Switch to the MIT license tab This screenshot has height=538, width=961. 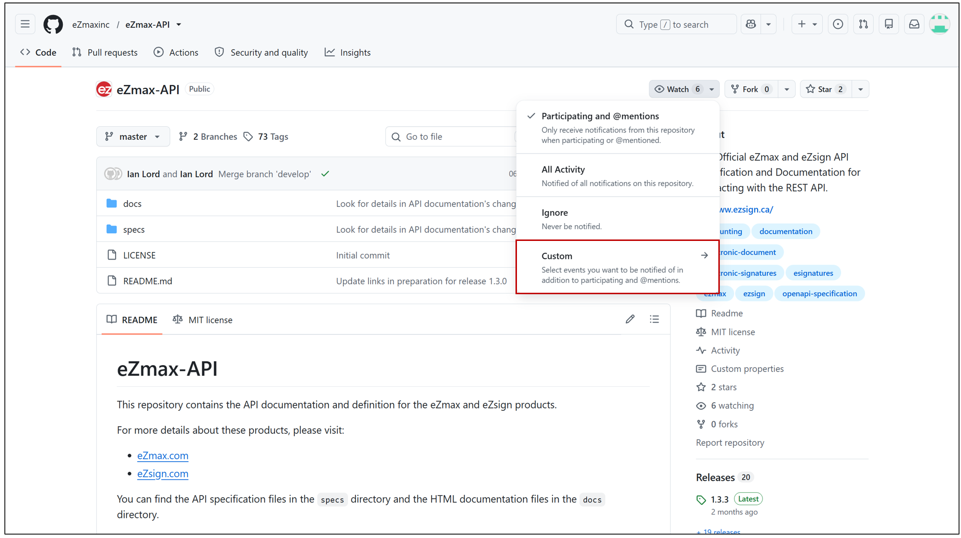202,320
